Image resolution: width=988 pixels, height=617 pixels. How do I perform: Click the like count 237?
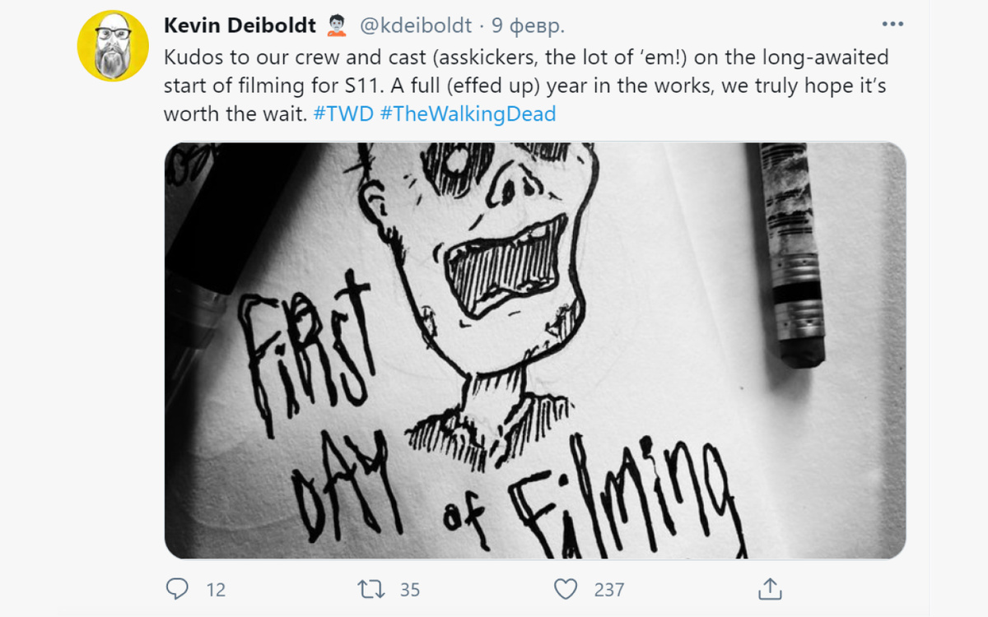[609, 590]
